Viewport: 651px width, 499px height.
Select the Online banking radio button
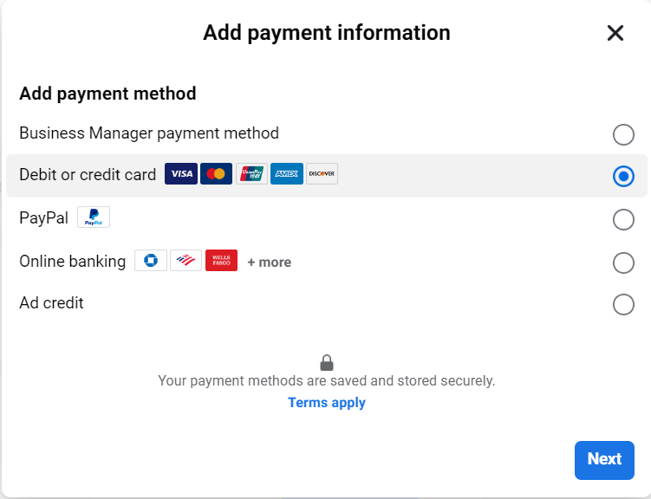623,263
